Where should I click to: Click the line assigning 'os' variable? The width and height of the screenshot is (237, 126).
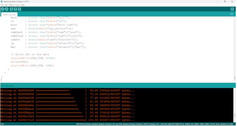pyautogui.click(x=38, y=21)
